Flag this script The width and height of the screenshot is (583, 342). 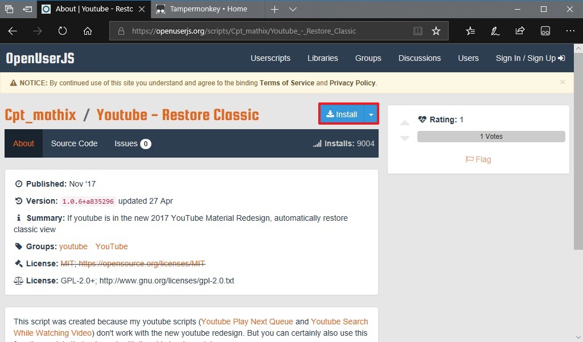pyautogui.click(x=478, y=159)
